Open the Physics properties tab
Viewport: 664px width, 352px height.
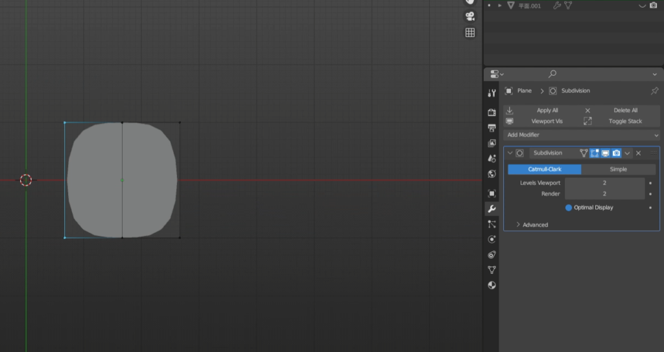tap(492, 239)
